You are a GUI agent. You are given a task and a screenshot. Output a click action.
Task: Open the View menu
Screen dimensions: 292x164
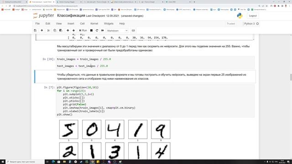[x=59, y=24]
